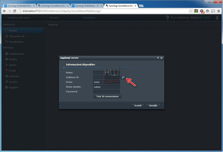The height and width of the screenshot is (152, 223).
Task: Close the Aggiungi server dialog
Action: point(161,58)
